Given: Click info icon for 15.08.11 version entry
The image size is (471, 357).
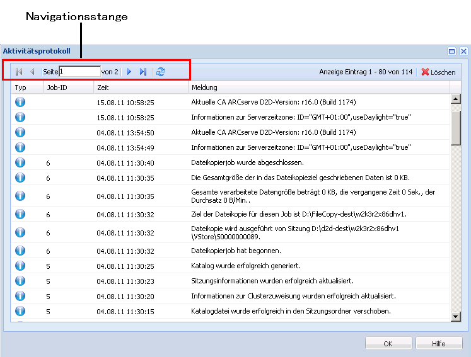Looking at the screenshot, I should 20,102.
